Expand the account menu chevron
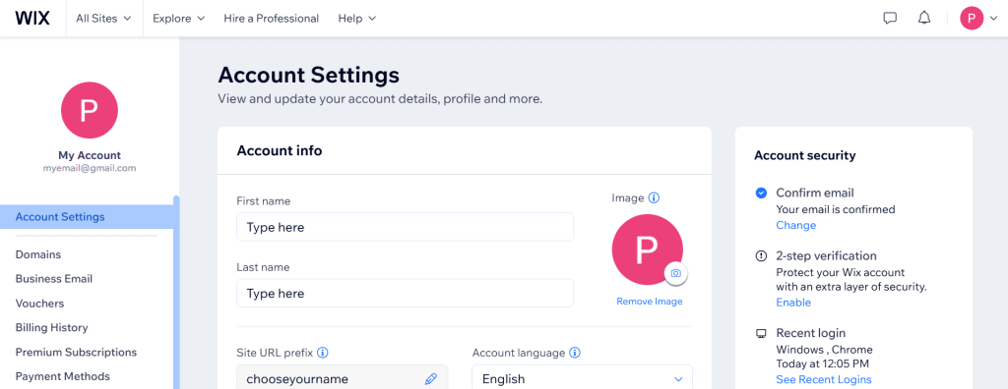Viewport: 1008px width, 389px height. tap(993, 19)
